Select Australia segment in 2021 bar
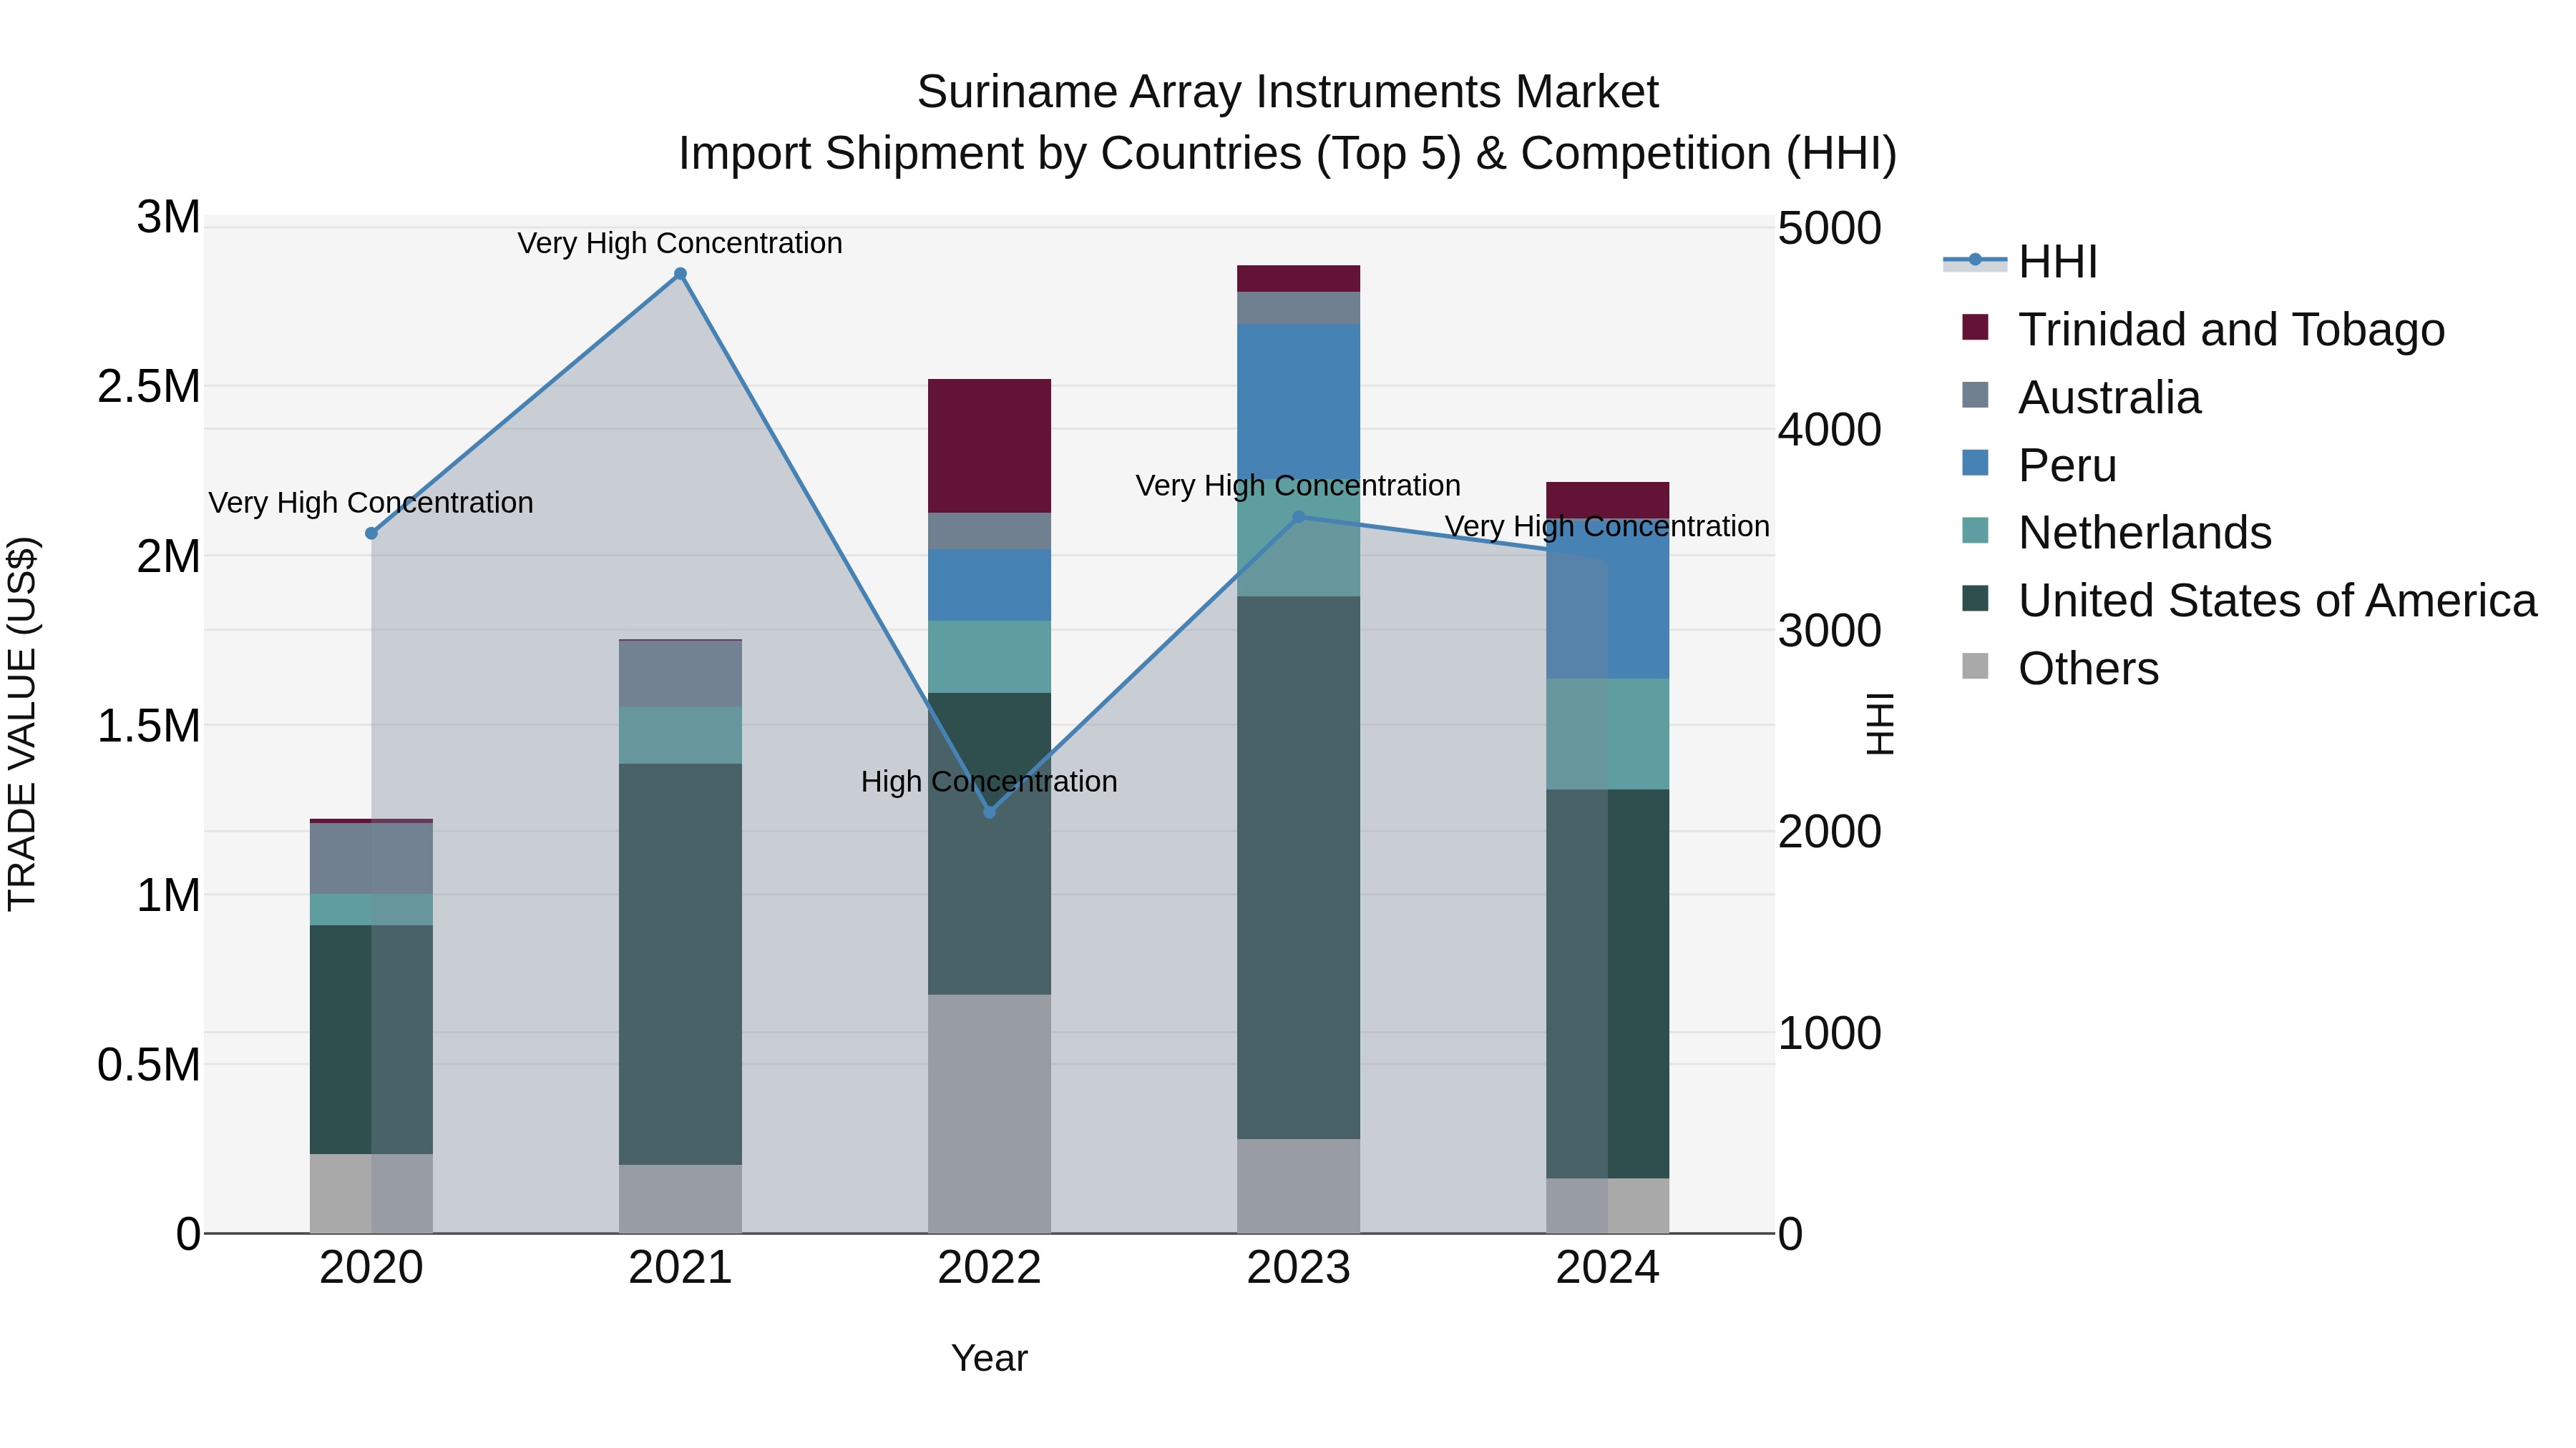The width and height of the screenshot is (2576, 1448). 680,674
